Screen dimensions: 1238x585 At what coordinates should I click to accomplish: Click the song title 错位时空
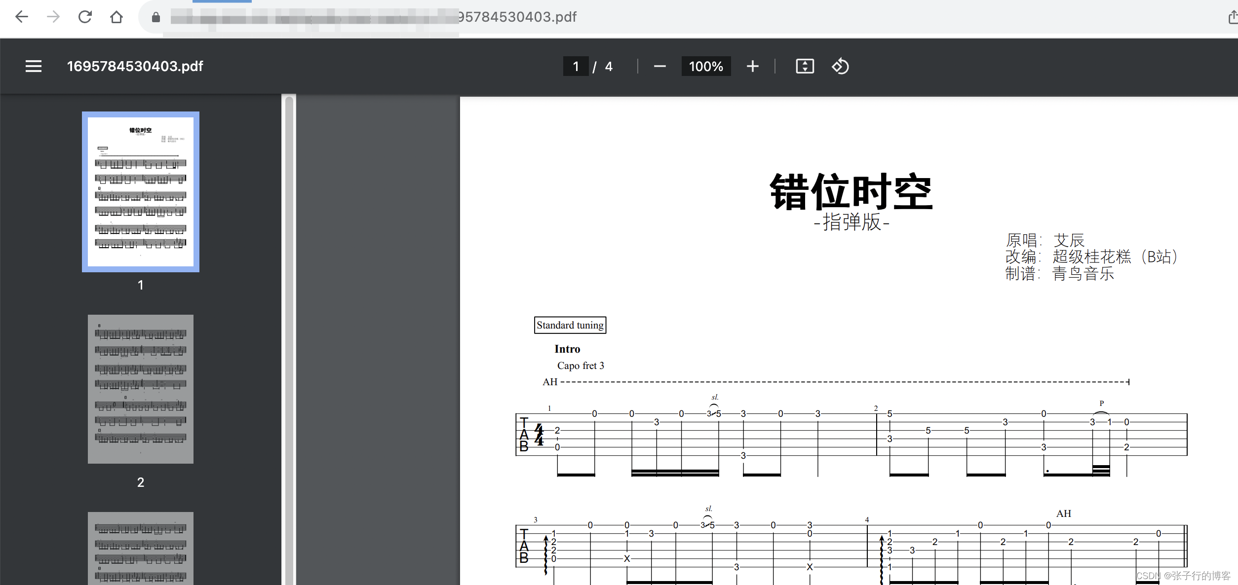point(851,192)
